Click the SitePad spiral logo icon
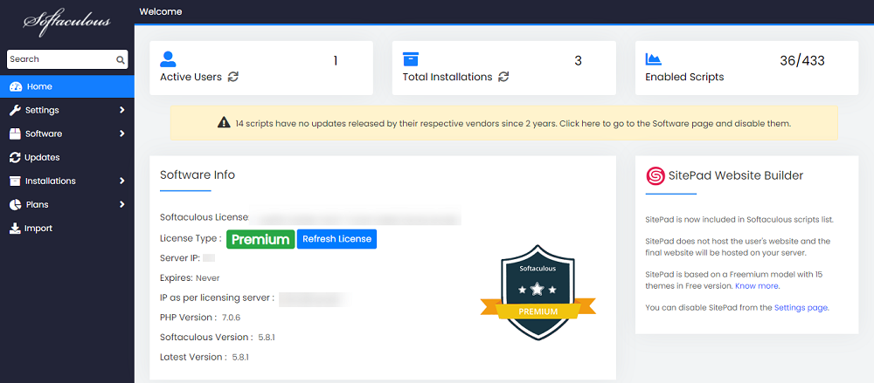Screen dimensions: 874x383 coord(655,176)
